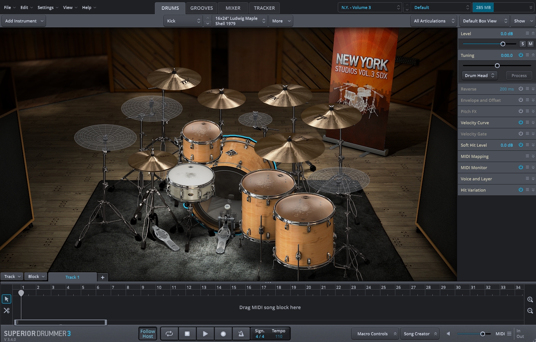The height and width of the screenshot is (342, 536).
Task: Enable loop playback in the transport bar
Action: pos(169,333)
